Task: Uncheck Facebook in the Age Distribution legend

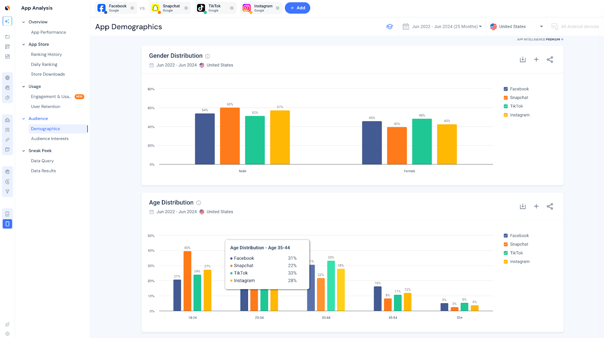Action: (x=506, y=236)
